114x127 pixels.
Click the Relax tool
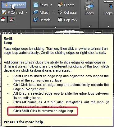pos(41,5)
